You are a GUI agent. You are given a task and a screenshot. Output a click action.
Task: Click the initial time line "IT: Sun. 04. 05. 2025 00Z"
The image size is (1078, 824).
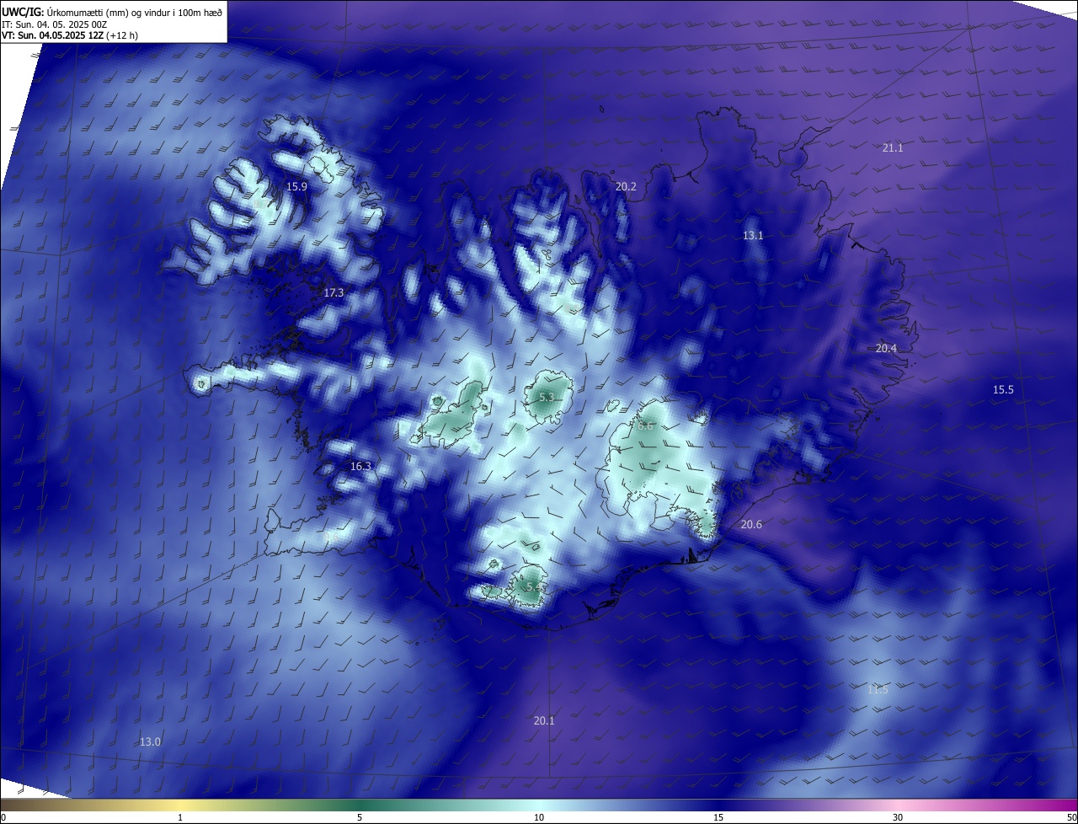click(x=55, y=24)
